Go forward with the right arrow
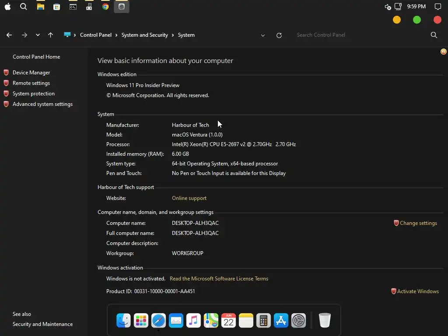This screenshot has height=336, width=448. pos(24,35)
